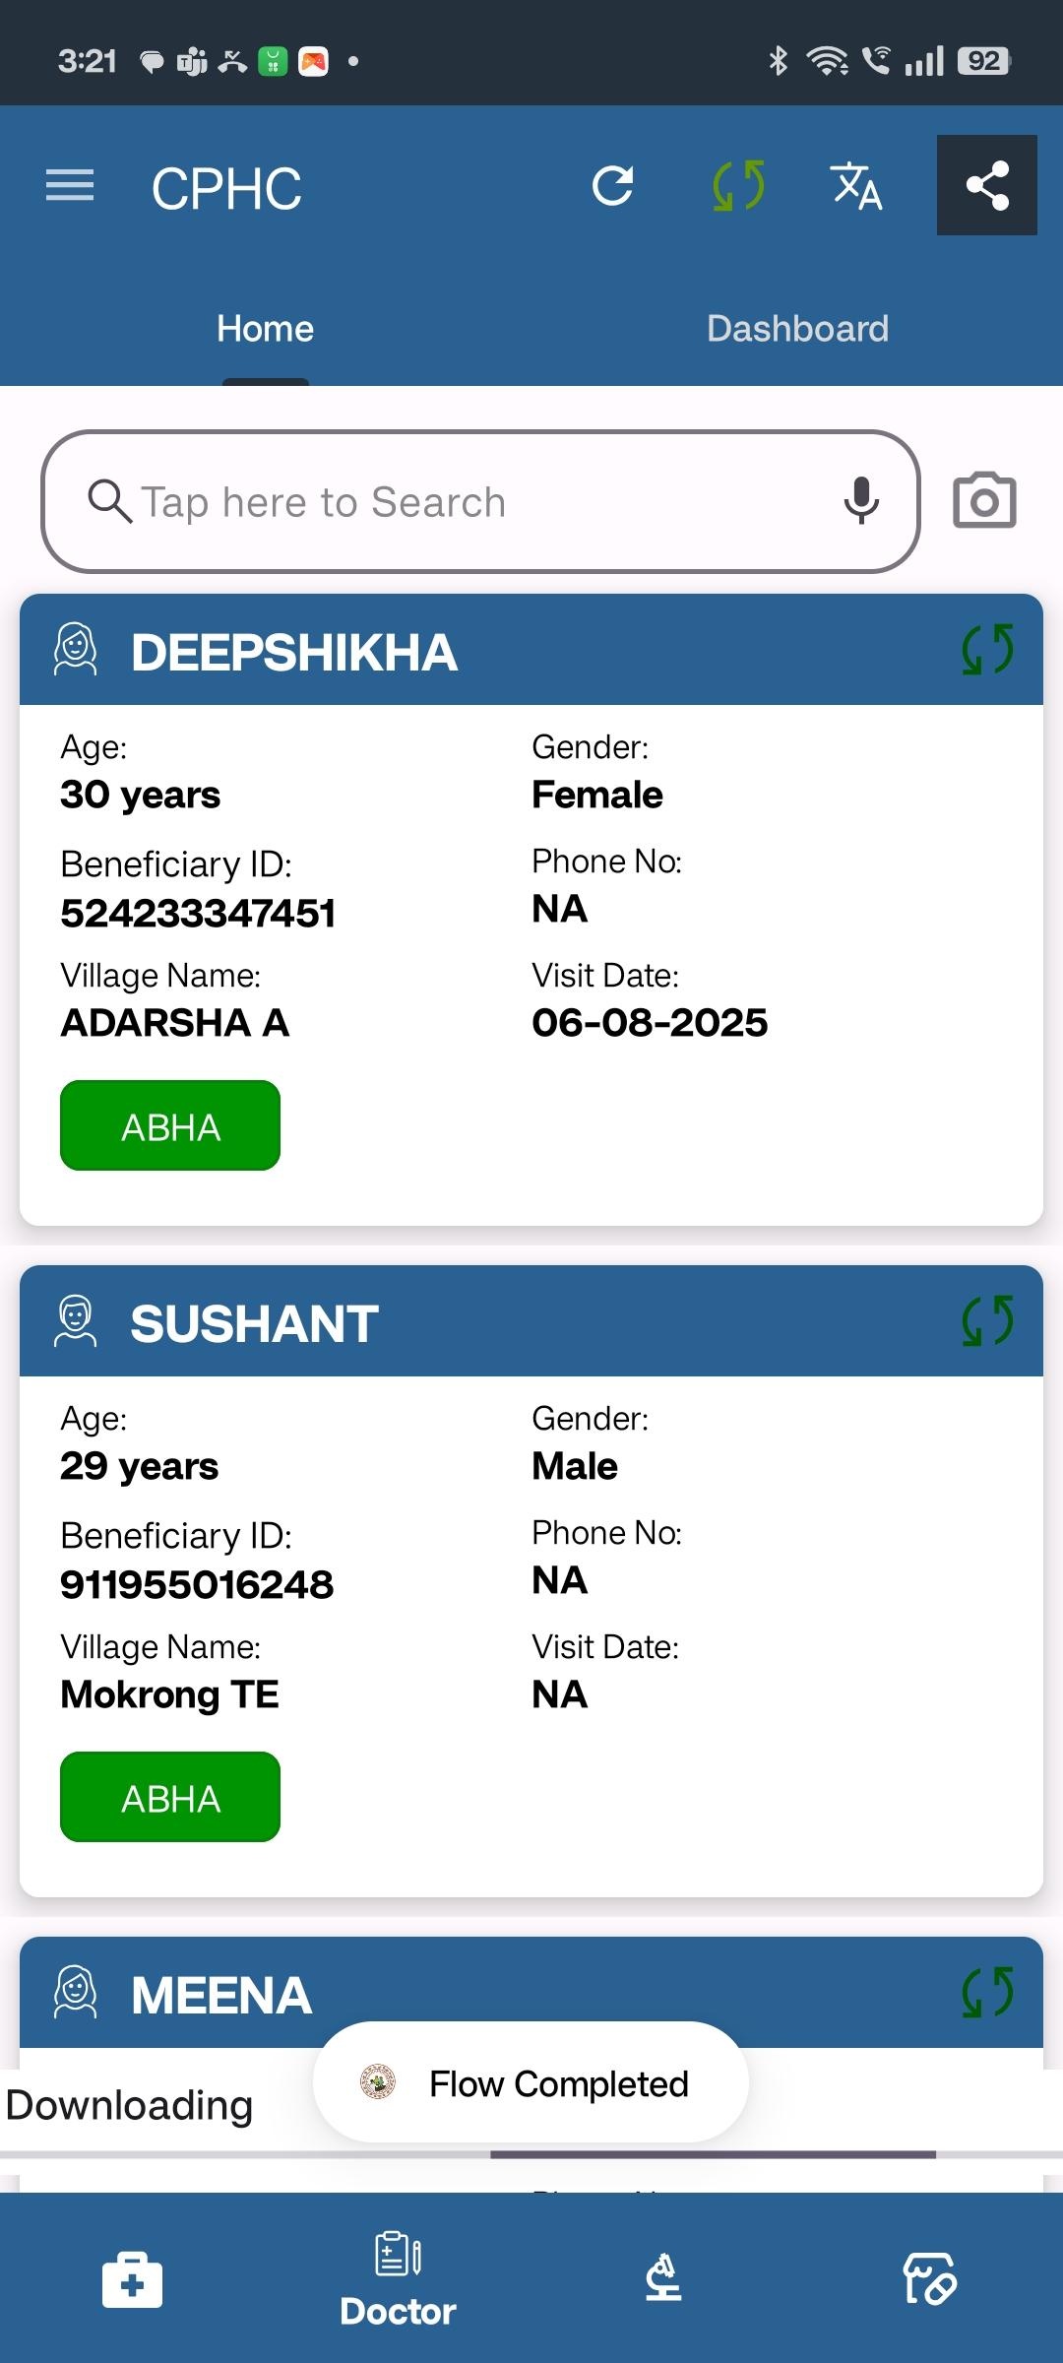Tap the ABHA button for DEEPSHIKHA
1063x2363 pixels.
point(170,1125)
